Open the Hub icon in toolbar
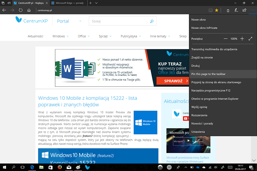 coord(228,11)
